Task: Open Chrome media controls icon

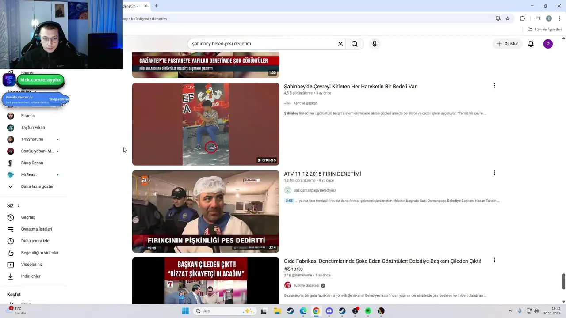Action: 538,19
